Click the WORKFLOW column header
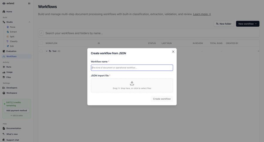Viewport: 264px width, 142px height. [51, 43]
